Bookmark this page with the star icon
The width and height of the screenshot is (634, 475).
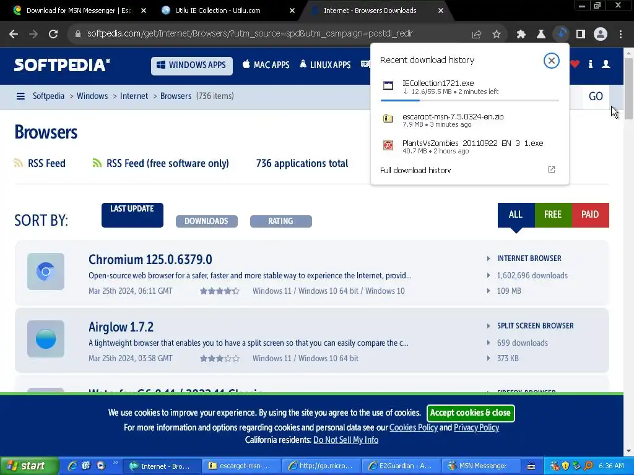[497, 35]
